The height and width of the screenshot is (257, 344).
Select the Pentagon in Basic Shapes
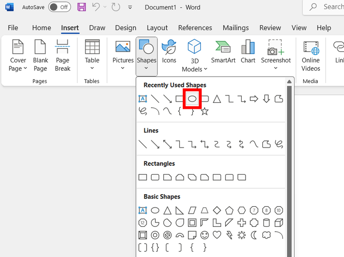tap(229, 211)
